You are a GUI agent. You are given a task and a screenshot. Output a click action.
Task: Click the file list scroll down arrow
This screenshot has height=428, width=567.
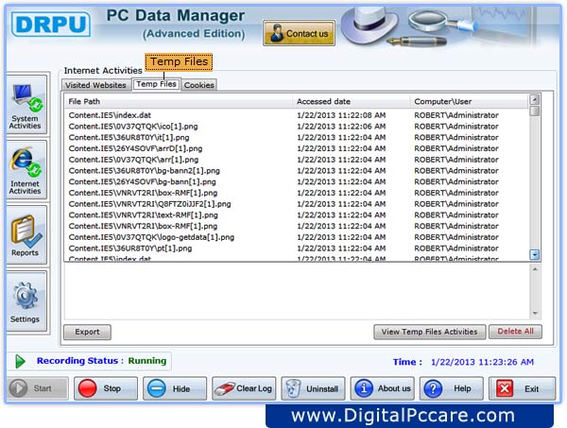[535, 254]
